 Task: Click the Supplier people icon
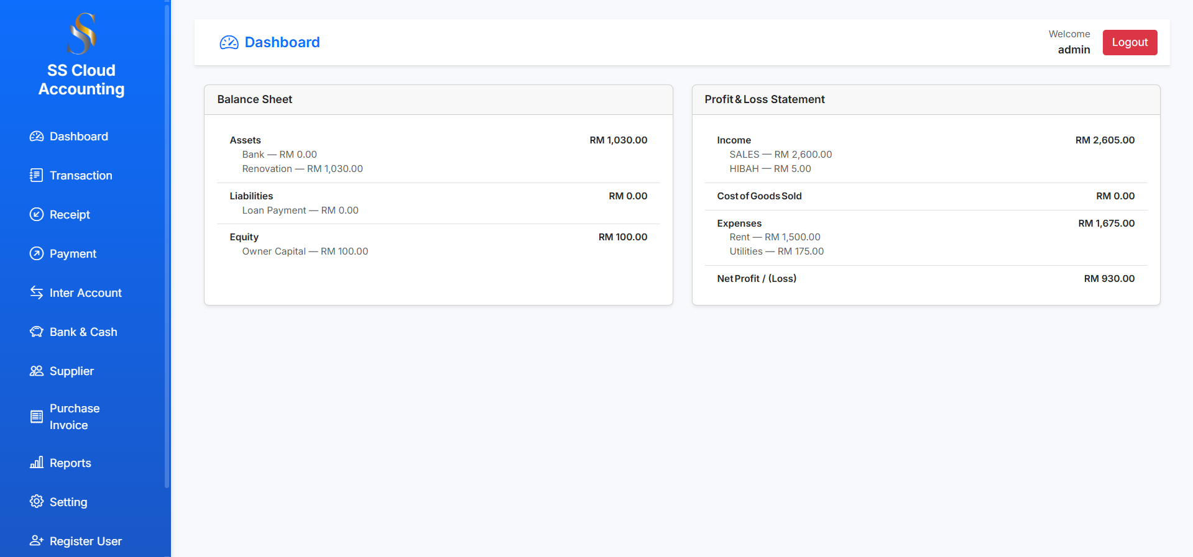tap(37, 371)
